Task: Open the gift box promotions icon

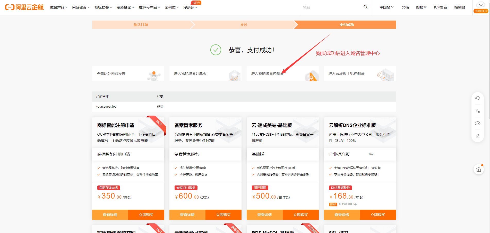Action: click(x=478, y=169)
